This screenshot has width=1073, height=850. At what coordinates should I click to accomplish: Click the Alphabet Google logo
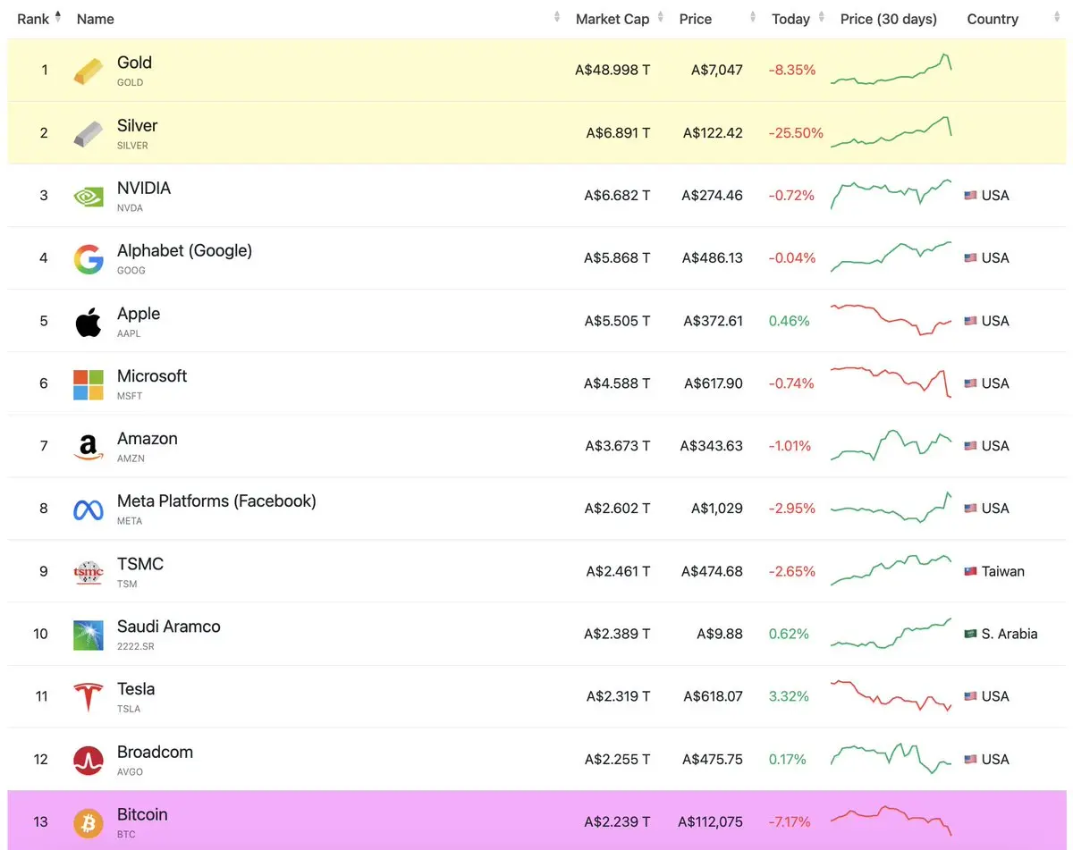coord(88,258)
